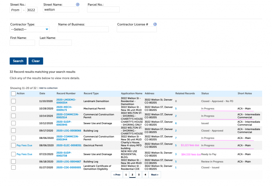Open Contractor License # help icon

click(x=155, y=24)
